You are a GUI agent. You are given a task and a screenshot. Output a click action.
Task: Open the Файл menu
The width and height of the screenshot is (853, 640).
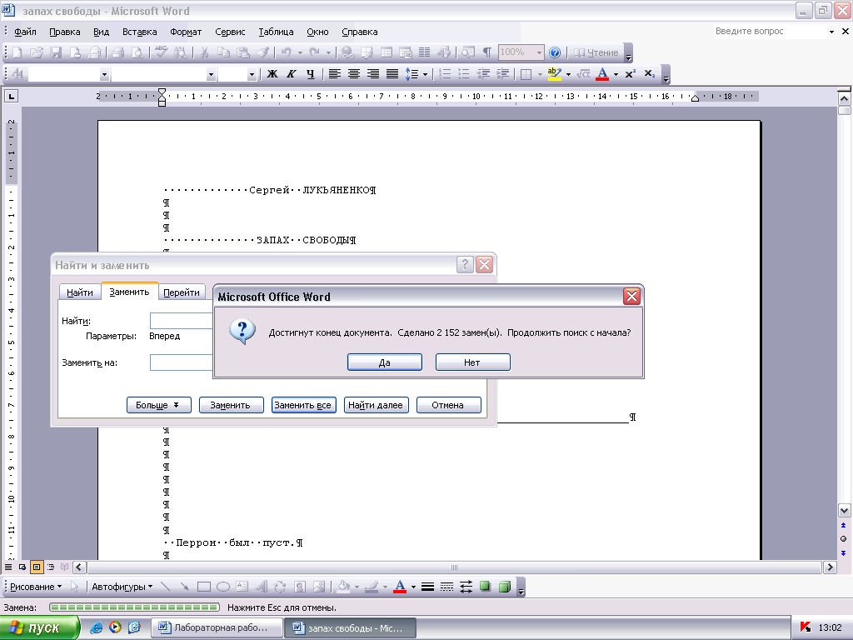point(25,32)
